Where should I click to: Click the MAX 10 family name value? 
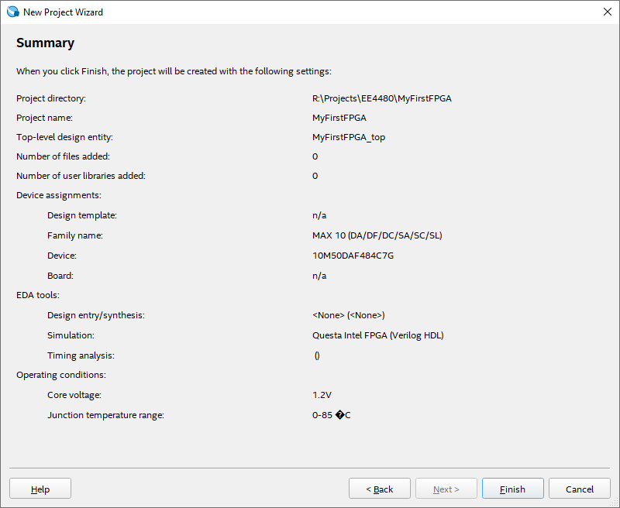point(377,235)
